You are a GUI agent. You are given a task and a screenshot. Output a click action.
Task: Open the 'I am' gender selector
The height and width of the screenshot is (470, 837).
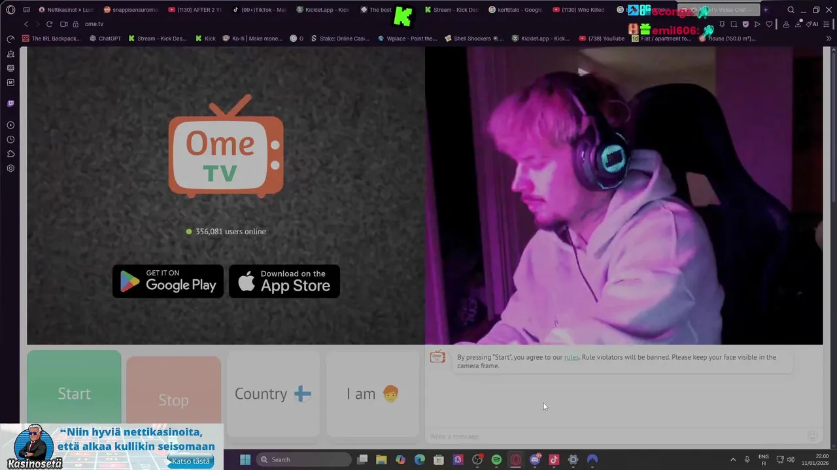coord(372,394)
